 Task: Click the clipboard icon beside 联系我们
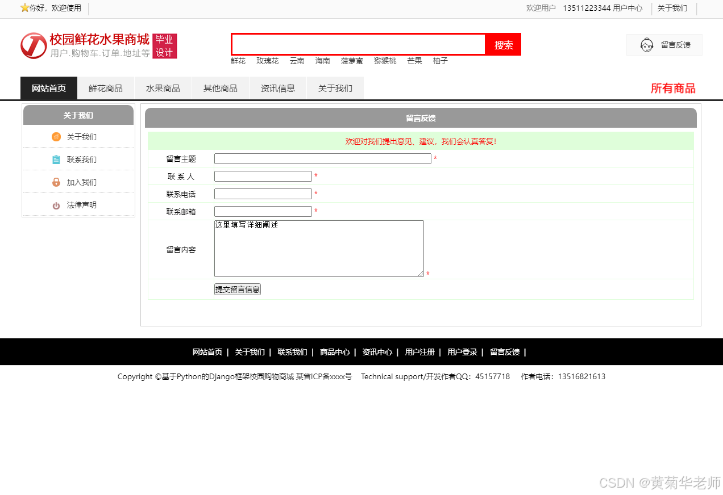(56, 160)
